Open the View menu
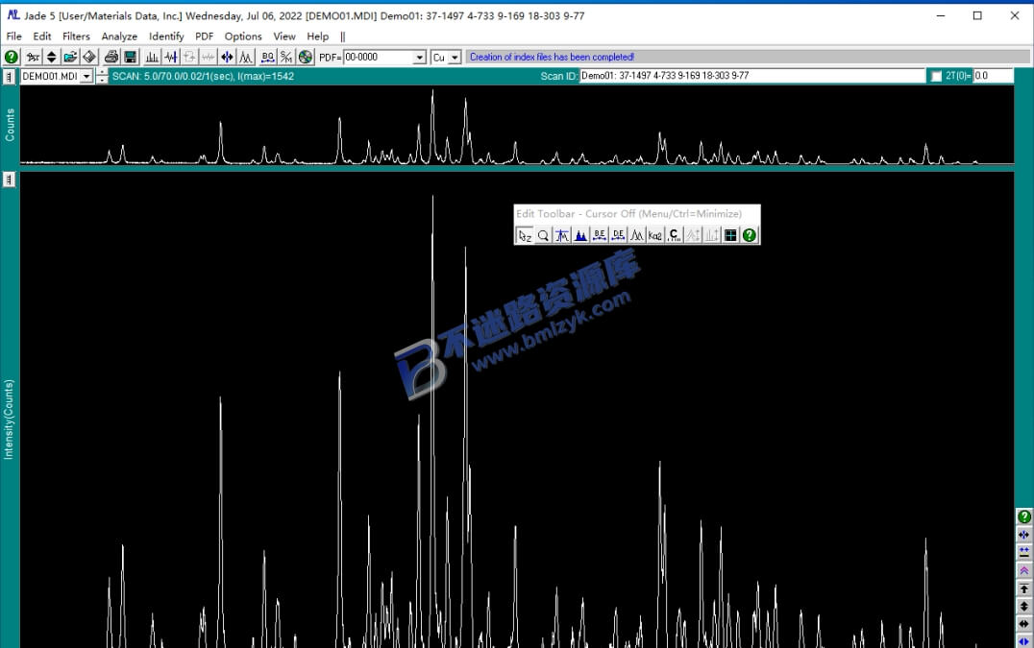Screen dimensions: 1034x648 pyautogui.click(x=284, y=36)
